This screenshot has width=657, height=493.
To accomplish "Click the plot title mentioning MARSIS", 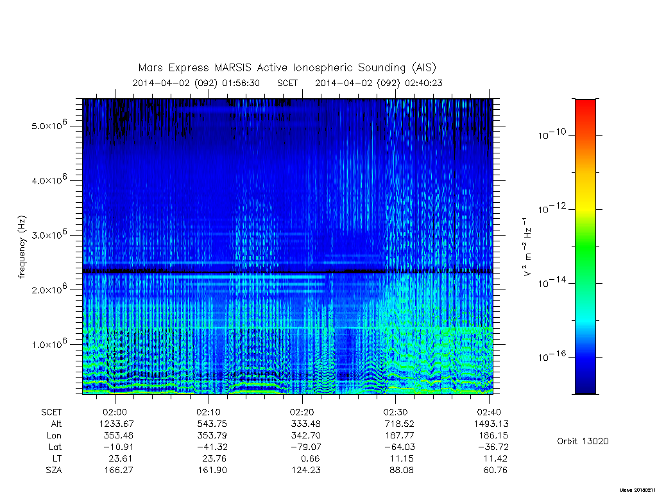I will pos(287,67).
